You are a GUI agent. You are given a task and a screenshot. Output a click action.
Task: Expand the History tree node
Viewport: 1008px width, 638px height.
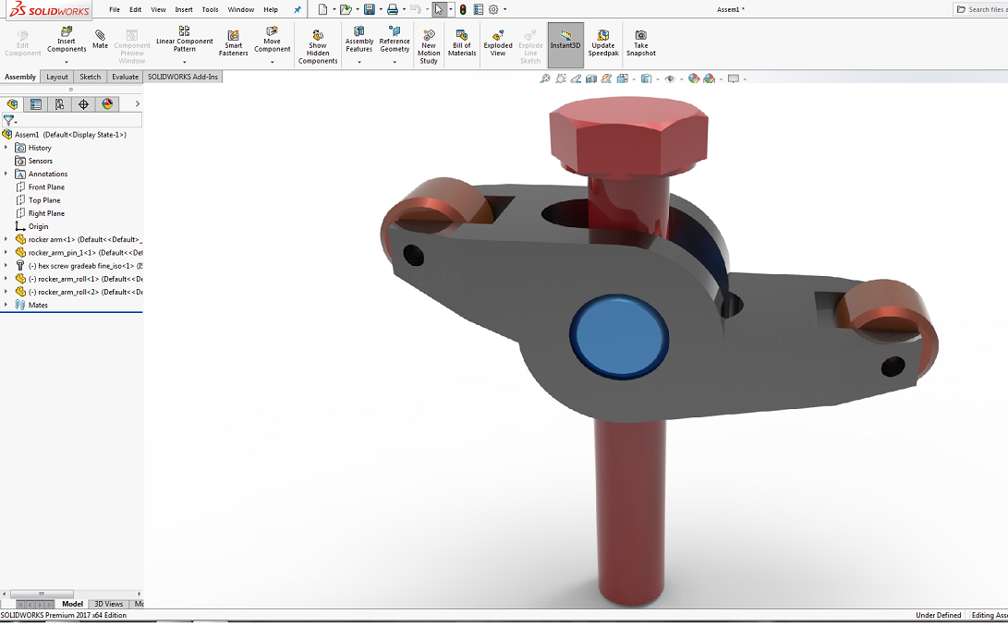click(x=6, y=148)
